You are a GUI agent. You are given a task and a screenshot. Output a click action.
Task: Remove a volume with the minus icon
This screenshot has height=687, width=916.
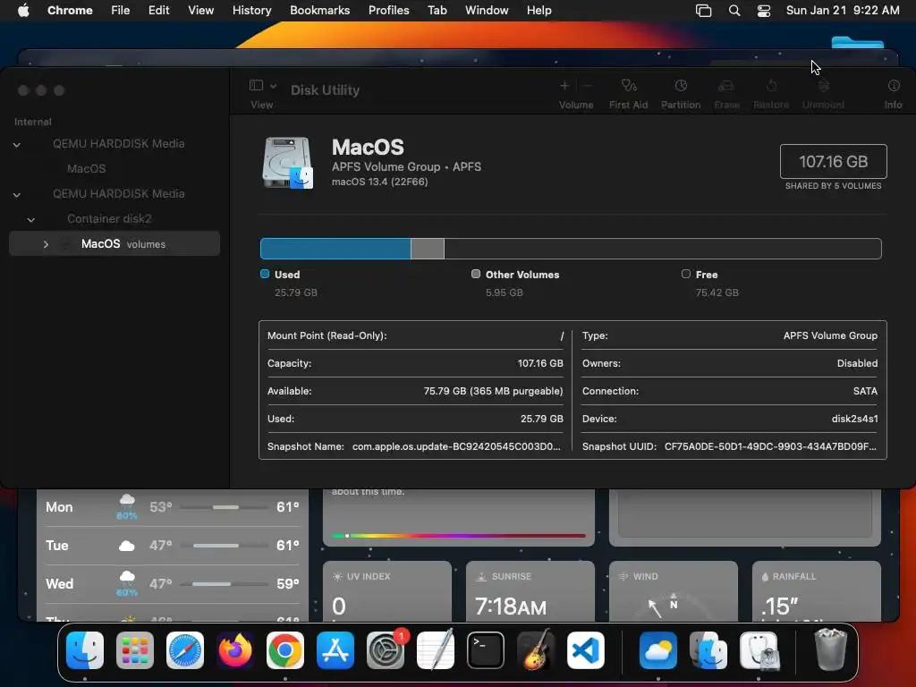click(x=588, y=86)
